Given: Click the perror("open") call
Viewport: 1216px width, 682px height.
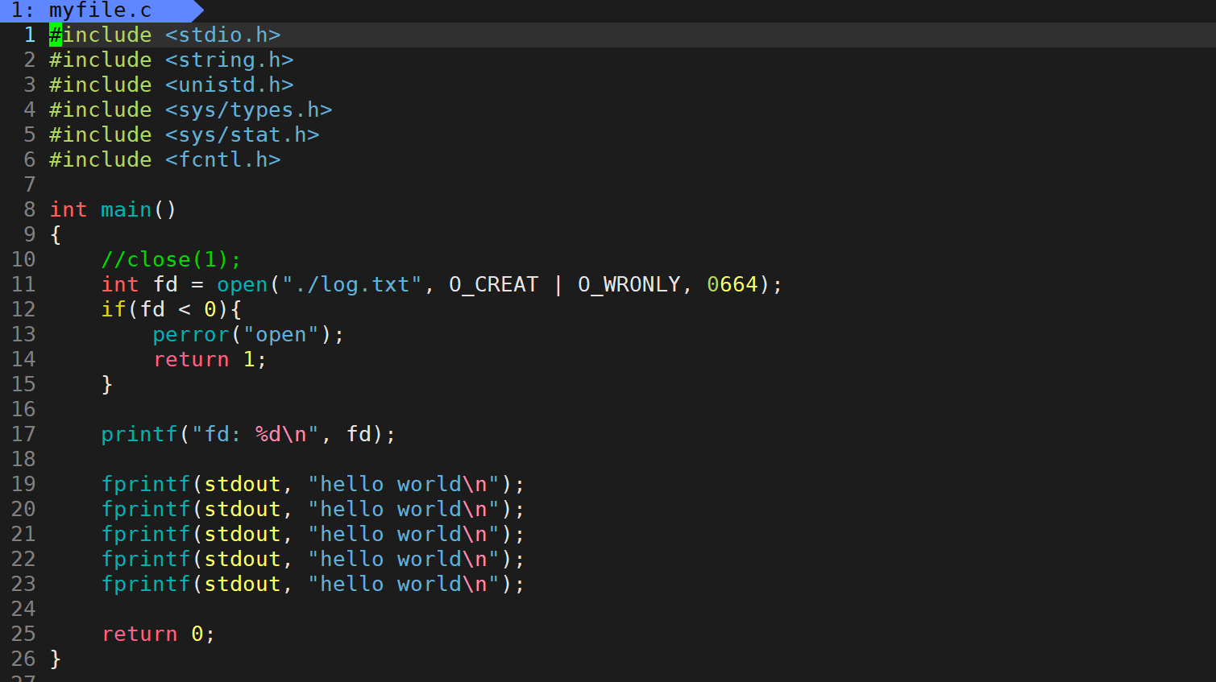Looking at the screenshot, I should 249,334.
